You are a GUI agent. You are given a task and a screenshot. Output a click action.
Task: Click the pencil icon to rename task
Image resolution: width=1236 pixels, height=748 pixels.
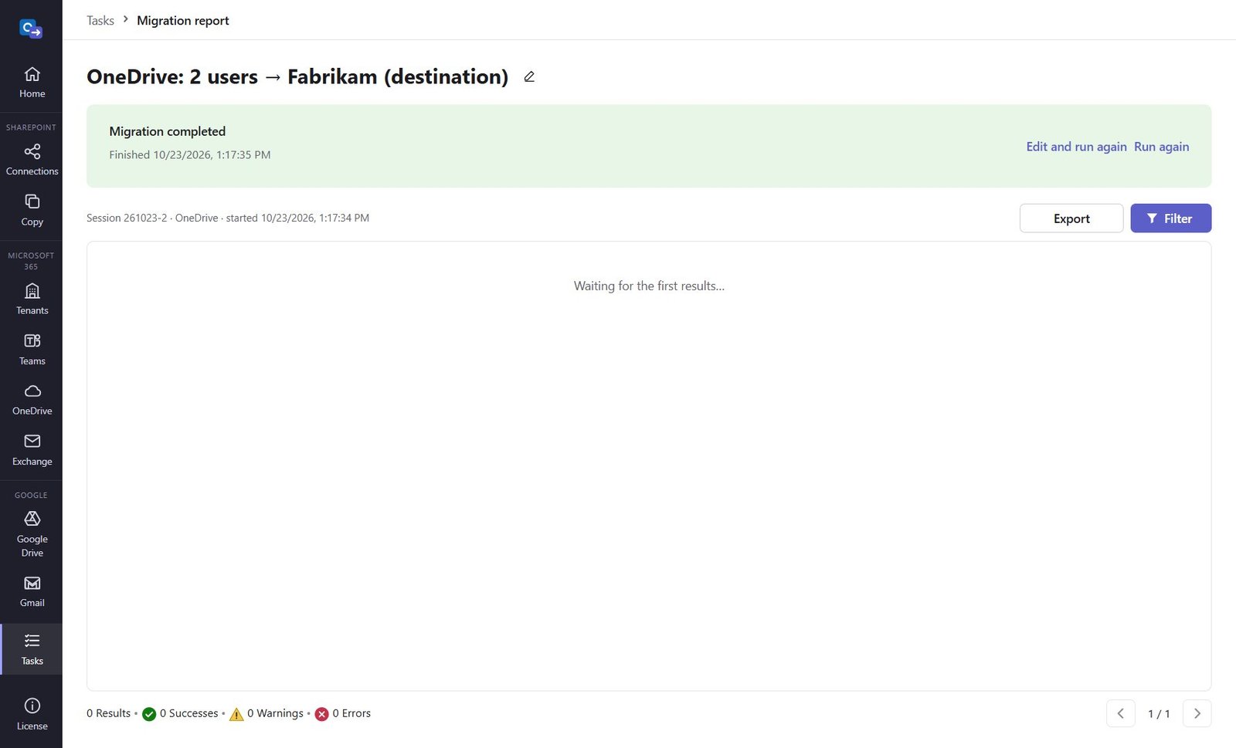529,76
